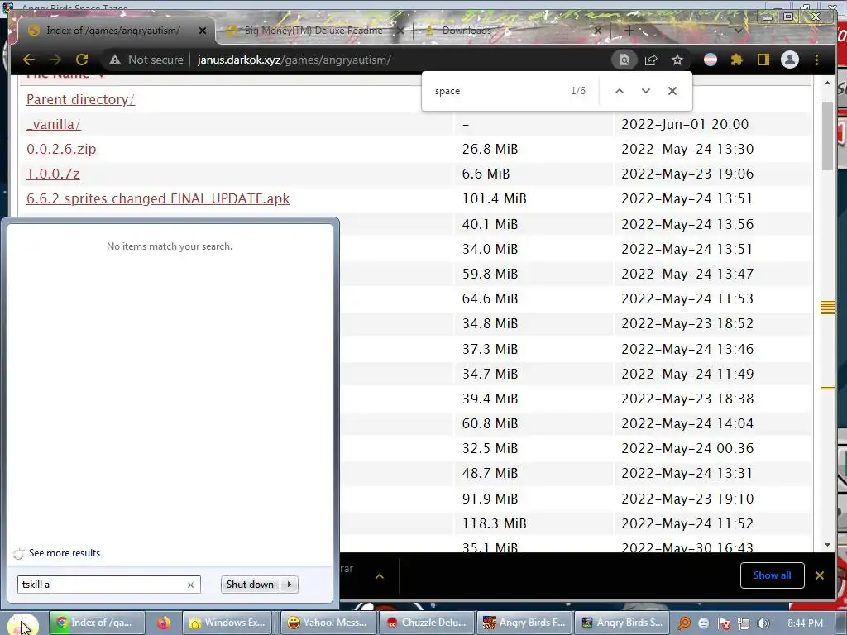The height and width of the screenshot is (635, 847).
Task: Jump to previous find result
Action: pos(620,91)
